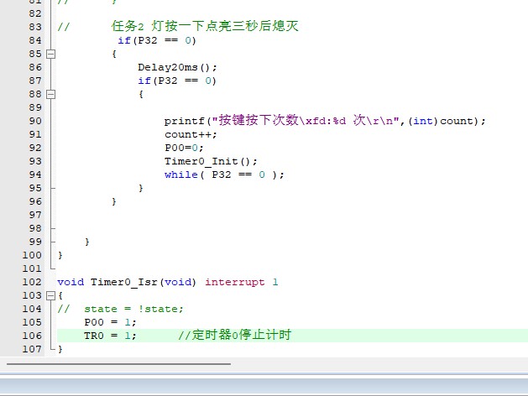This screenshot has width=528, height=396.
Task: Place cursor on Delay20ms() call
Action: pyautogui.click(x=177, y=67)
